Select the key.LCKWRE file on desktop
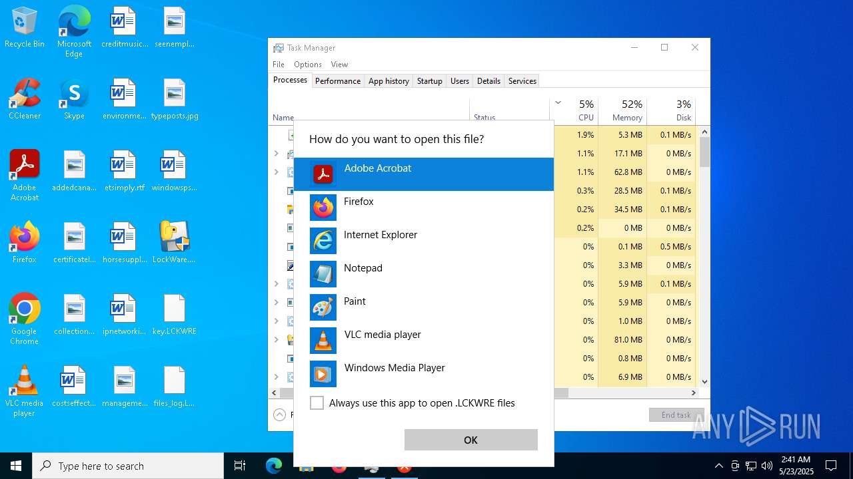This screenshot has height=479, width=853. click(x=174, y=315)
